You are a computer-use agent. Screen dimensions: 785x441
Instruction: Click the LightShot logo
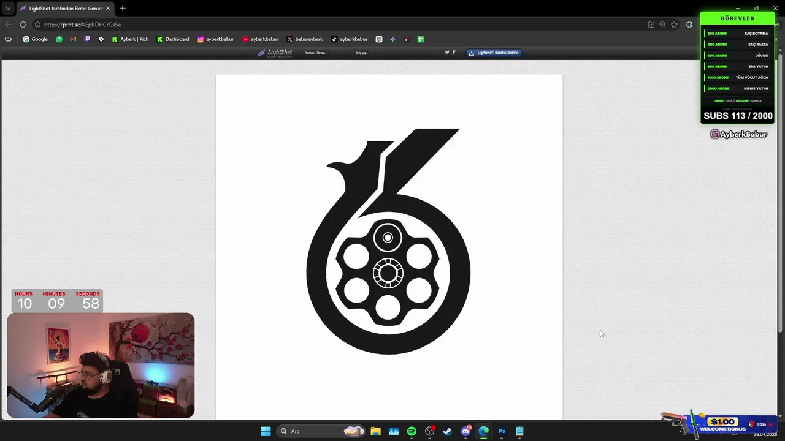[275, 53]
